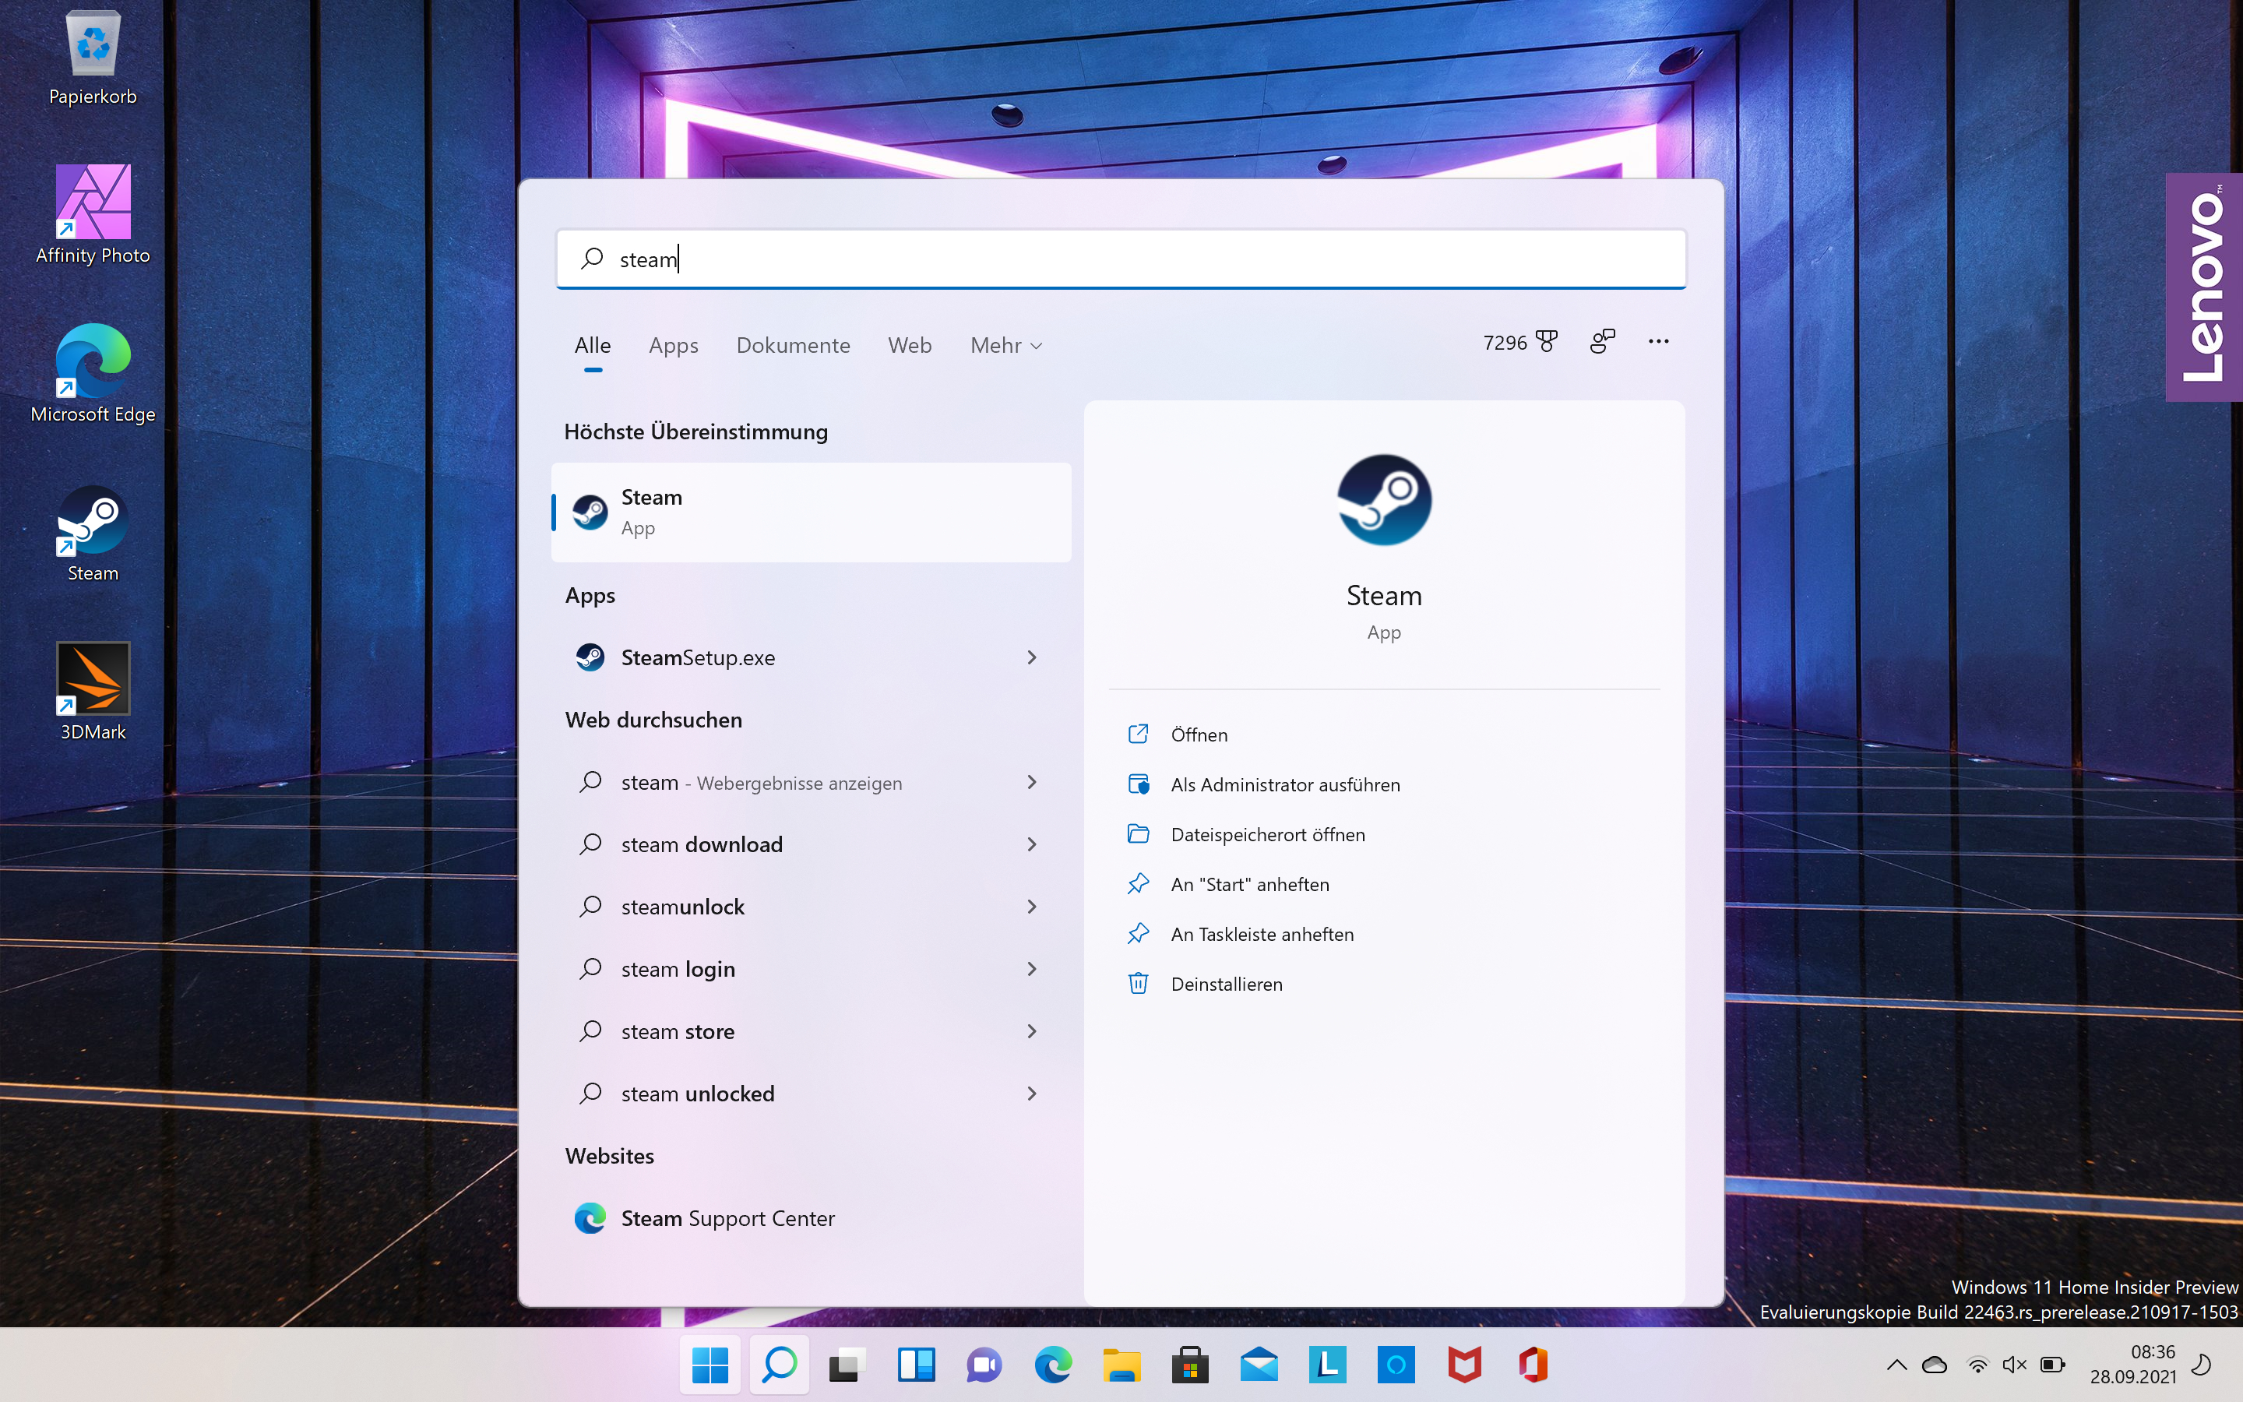The height and width of the screenshot is (1402, 2243).
Task: Click into the search box containing steam
Action: tap(1121, 259)
